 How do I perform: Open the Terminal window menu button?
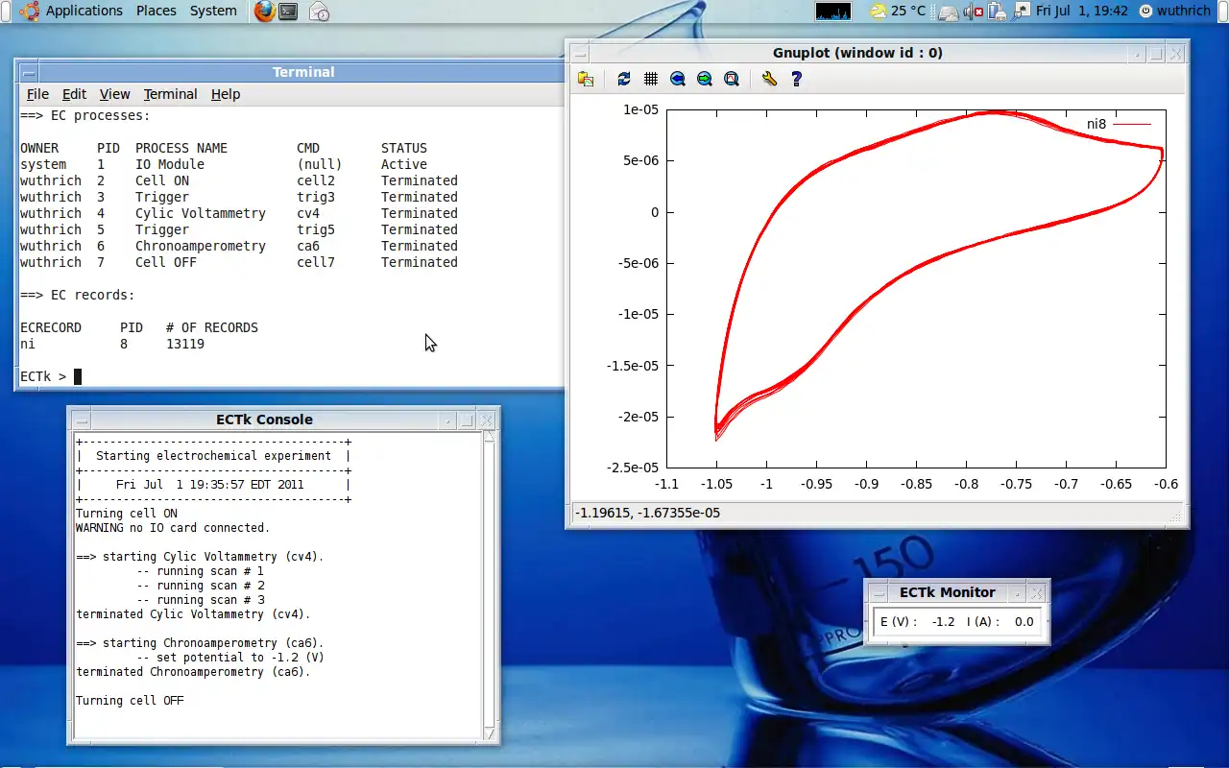(x=27, y=72)
